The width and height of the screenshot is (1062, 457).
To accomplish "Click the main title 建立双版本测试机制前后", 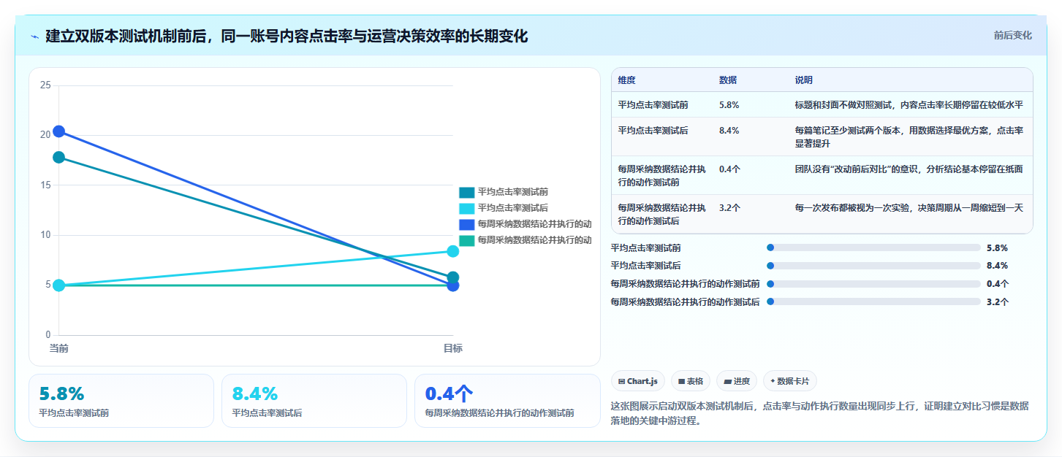I will [287, 36].
